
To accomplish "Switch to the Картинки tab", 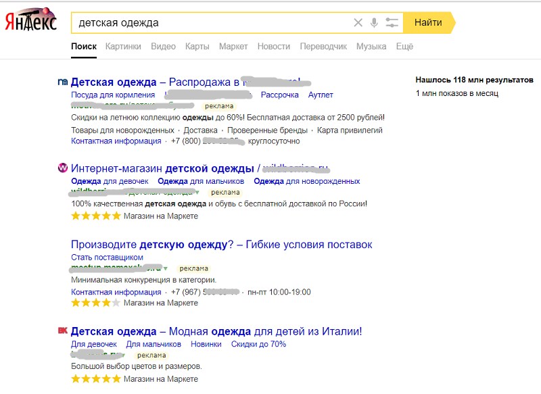I will (x=123, y=47).
